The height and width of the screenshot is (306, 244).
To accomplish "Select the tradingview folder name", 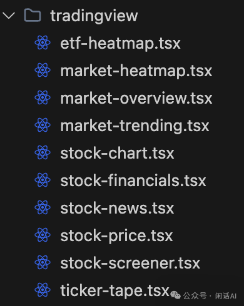I will tap(94, 16).
